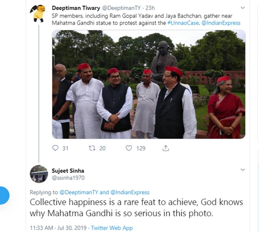
Task: Click the Deeptiman Tiwary display name
Action: tap(76, 8)
